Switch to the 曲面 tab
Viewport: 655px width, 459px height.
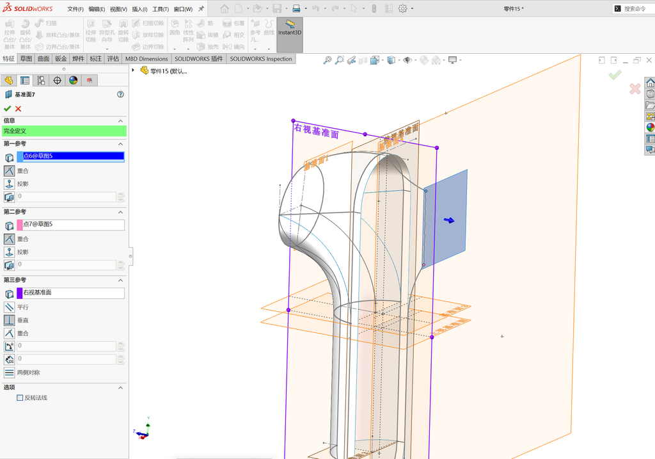pos(43,58)
